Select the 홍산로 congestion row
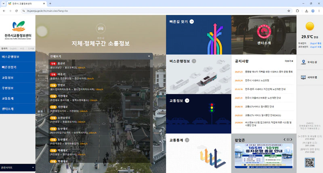Screen dimensions: 323x173 99,65
